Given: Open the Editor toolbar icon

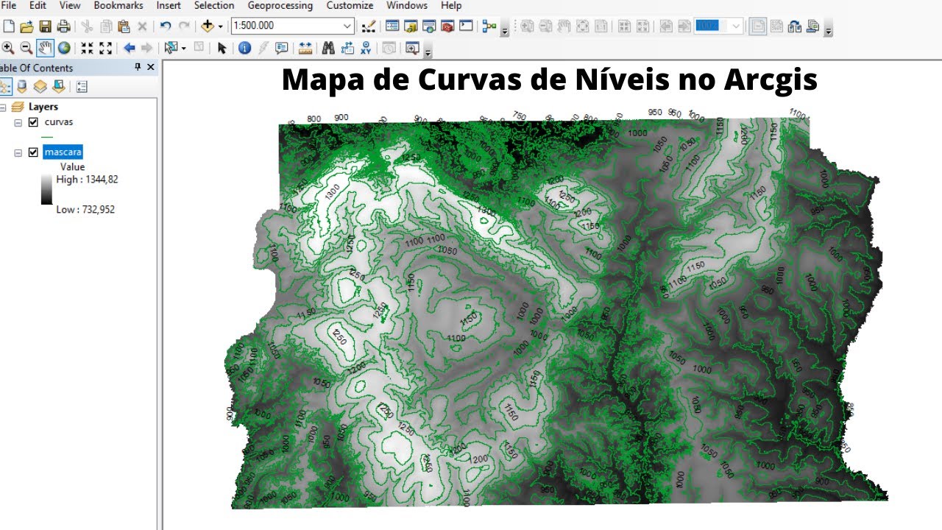Looking at the screenshot, I should pyautogui.click(x=369, y=26).
